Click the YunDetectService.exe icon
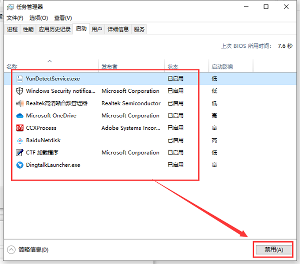This screenshot has height=264, width=300. 19,79
